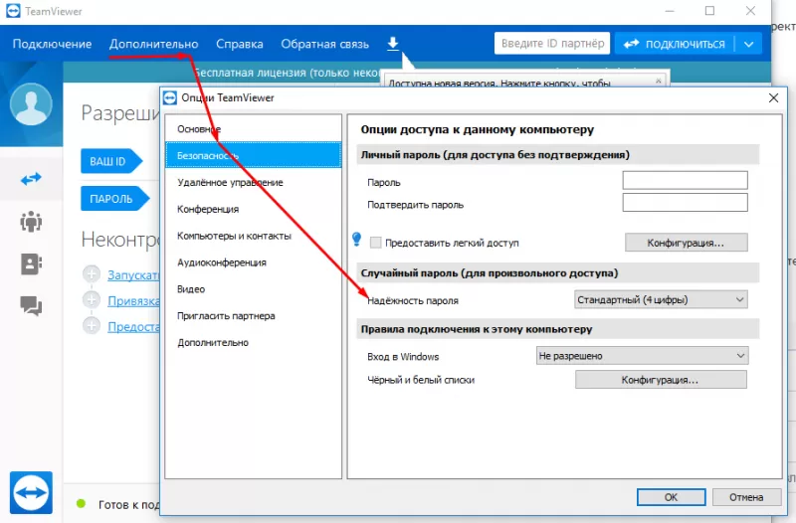The image size is (796, 523).
Task: Open the Дополнительно menu
Action: pos(154,44)
